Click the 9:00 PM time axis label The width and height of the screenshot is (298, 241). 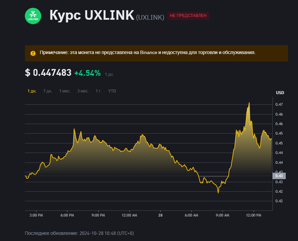coord(98,215)
